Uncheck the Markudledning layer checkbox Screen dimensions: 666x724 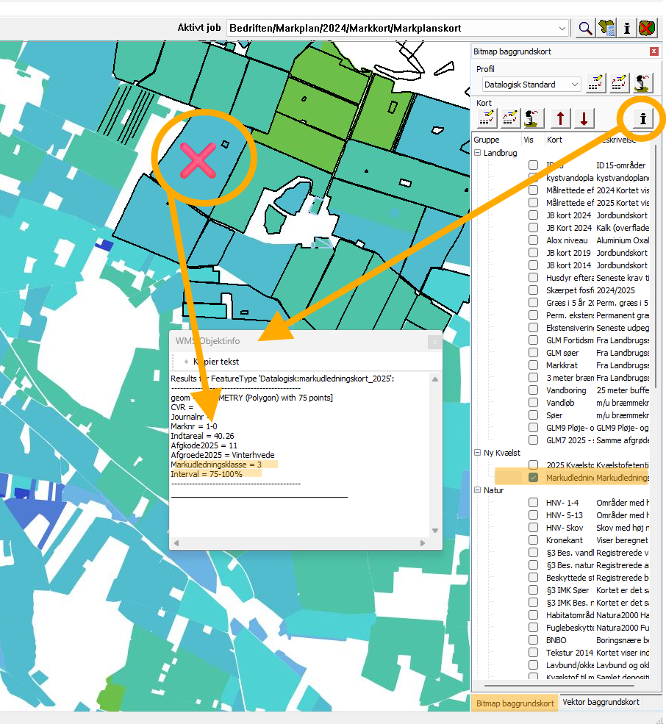point(534,478)
